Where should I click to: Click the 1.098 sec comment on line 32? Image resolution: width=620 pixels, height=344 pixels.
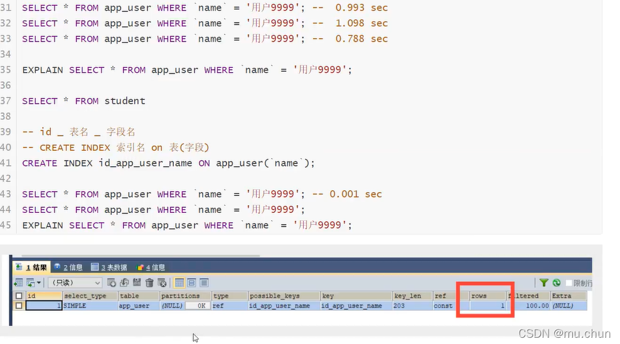(350, 23)
